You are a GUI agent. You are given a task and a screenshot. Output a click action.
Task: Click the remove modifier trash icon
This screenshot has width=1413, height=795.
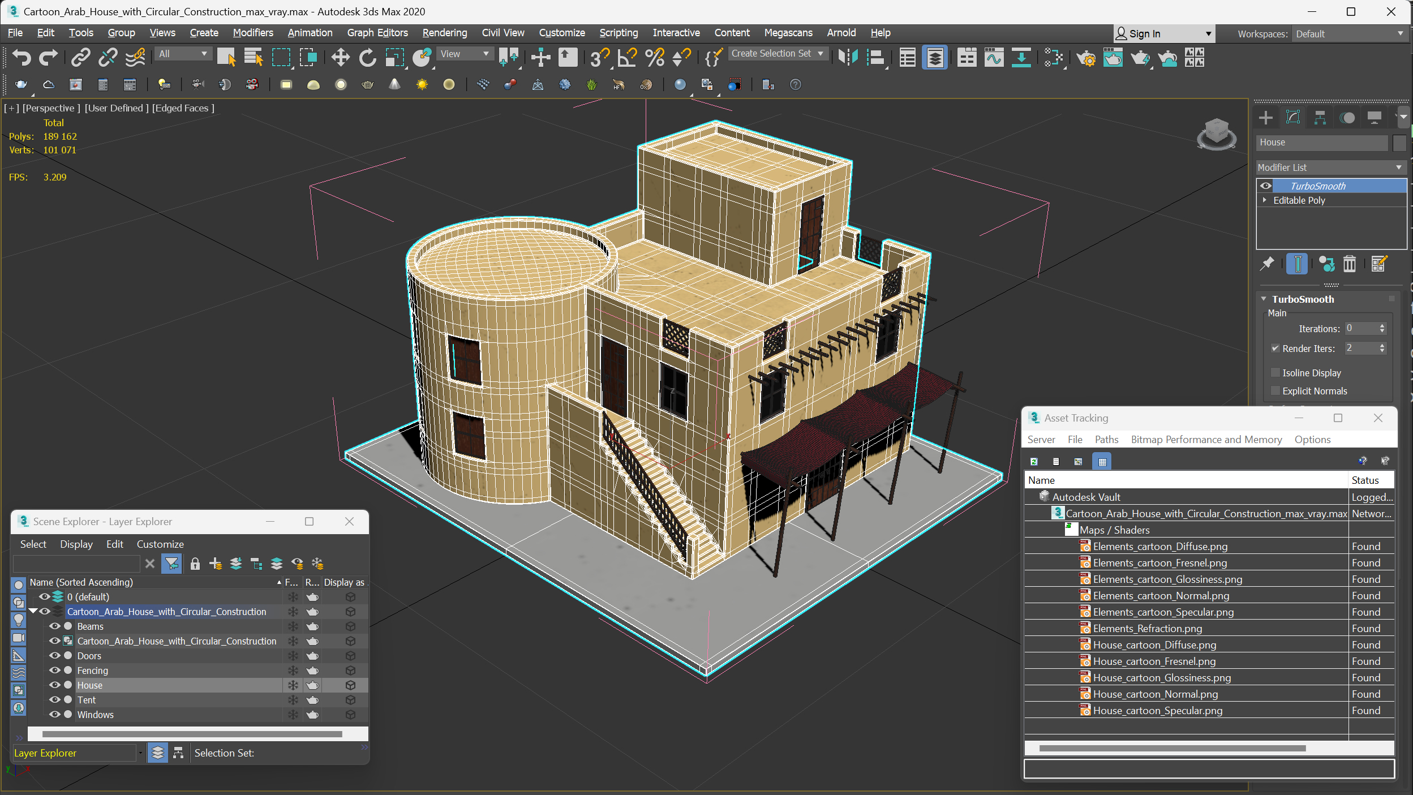[x=1350, y=264]
